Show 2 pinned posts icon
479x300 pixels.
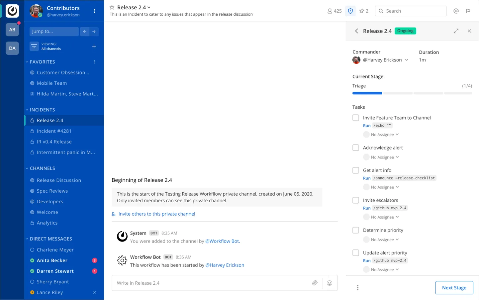(364, 11)
